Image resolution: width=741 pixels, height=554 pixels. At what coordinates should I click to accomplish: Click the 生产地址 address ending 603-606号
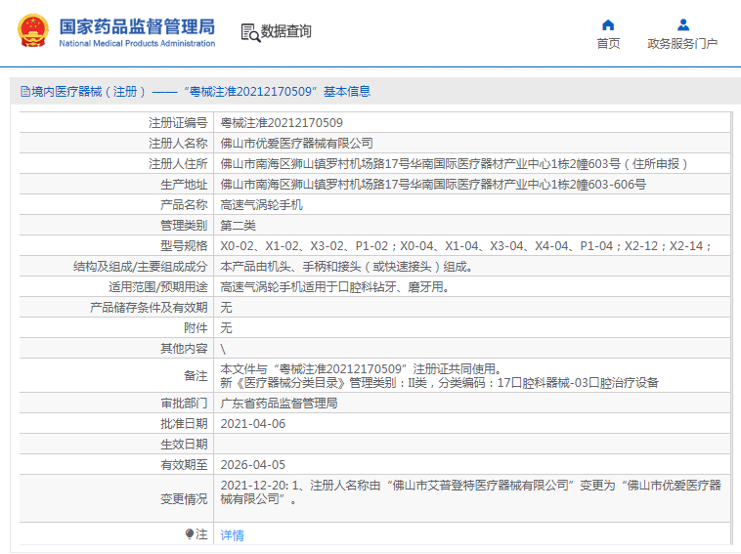(433, 185)
